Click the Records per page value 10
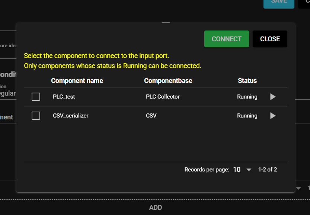The height and width of the screenshot is (215, 310). tap(237, 170)
